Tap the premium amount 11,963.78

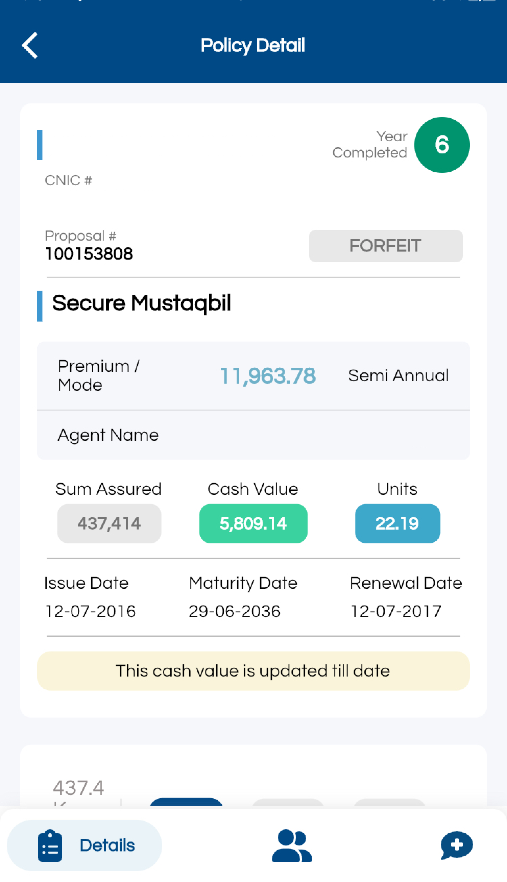(x=268, y=376)
